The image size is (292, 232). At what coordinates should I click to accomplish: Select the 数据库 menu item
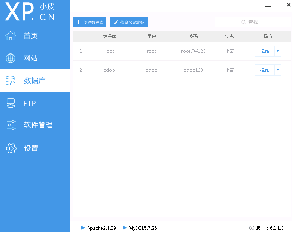click(35, 81)
